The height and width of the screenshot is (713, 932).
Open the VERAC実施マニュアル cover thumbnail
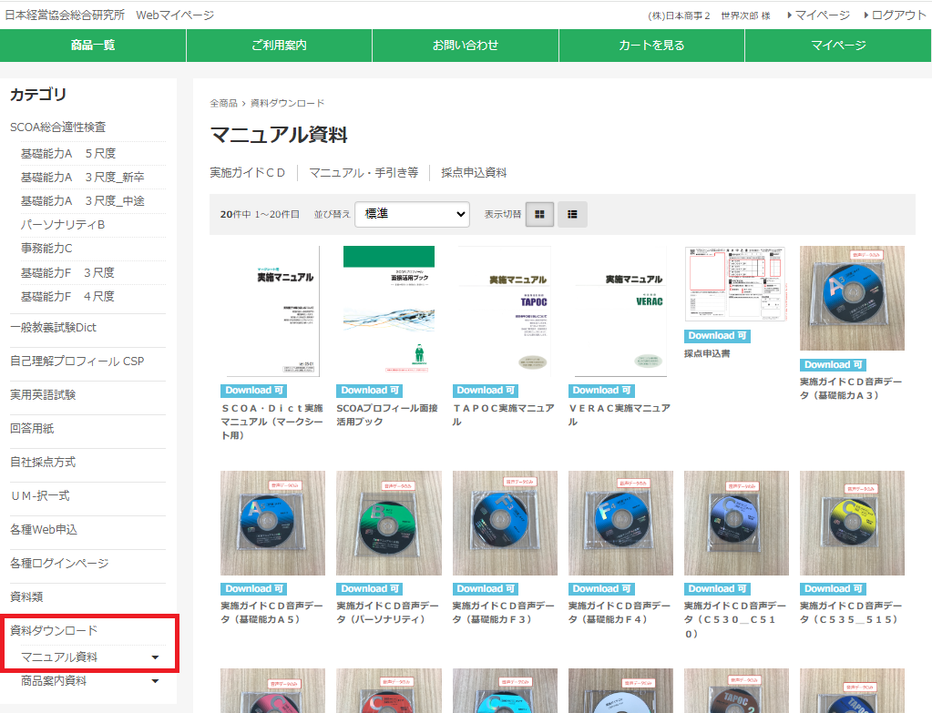click(x=620, y=311)
